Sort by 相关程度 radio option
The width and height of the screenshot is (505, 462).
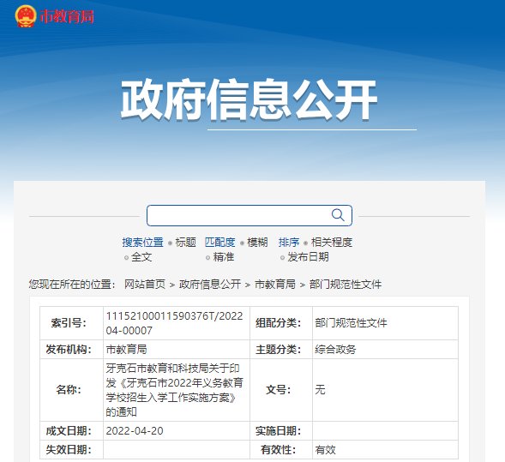[x=305, y=243]
